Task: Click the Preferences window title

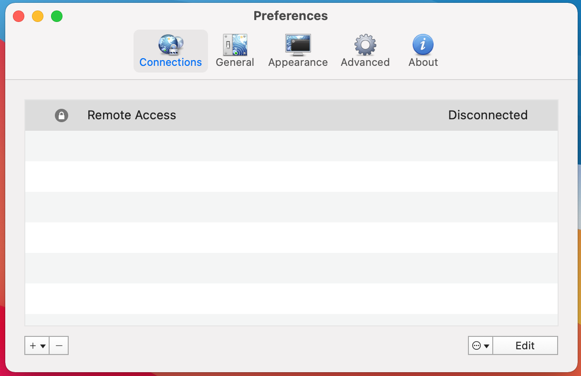Action: 290,16
